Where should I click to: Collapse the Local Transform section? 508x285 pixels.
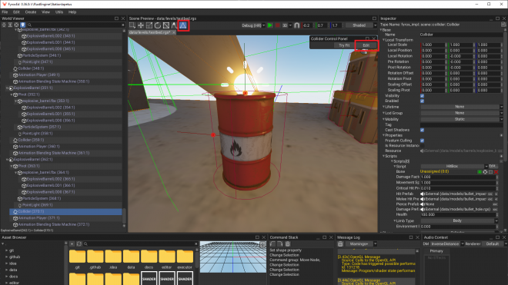pos(384,40)
